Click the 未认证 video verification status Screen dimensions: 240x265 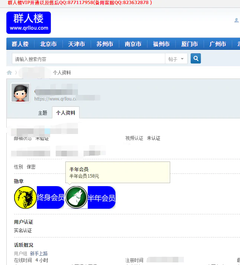coord(153,138)
